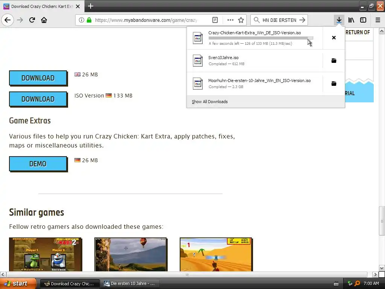Switch to Die ersten 10 Jahre taskbar window
The image size is (385, 289).
[x=130, y=284]
